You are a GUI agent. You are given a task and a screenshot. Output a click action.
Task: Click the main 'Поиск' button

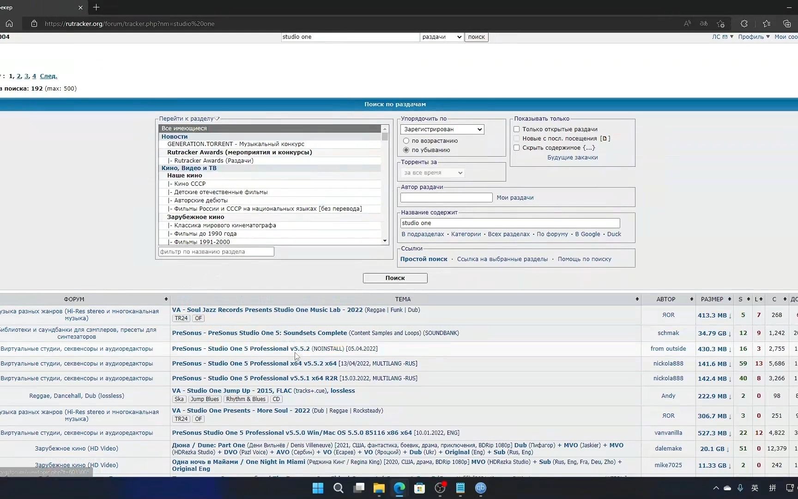[395, 278]
